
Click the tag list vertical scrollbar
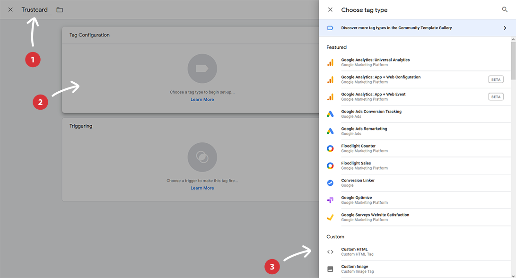coord(513,61)
